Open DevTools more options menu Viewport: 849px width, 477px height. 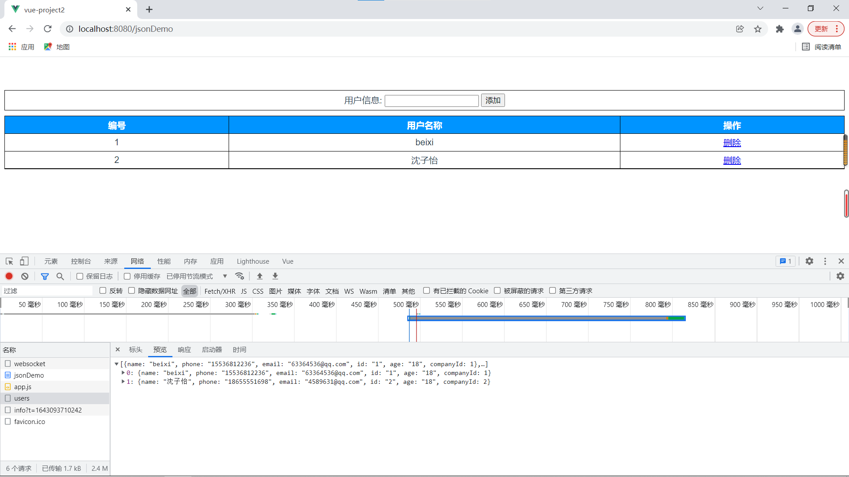tap(825, 261)
